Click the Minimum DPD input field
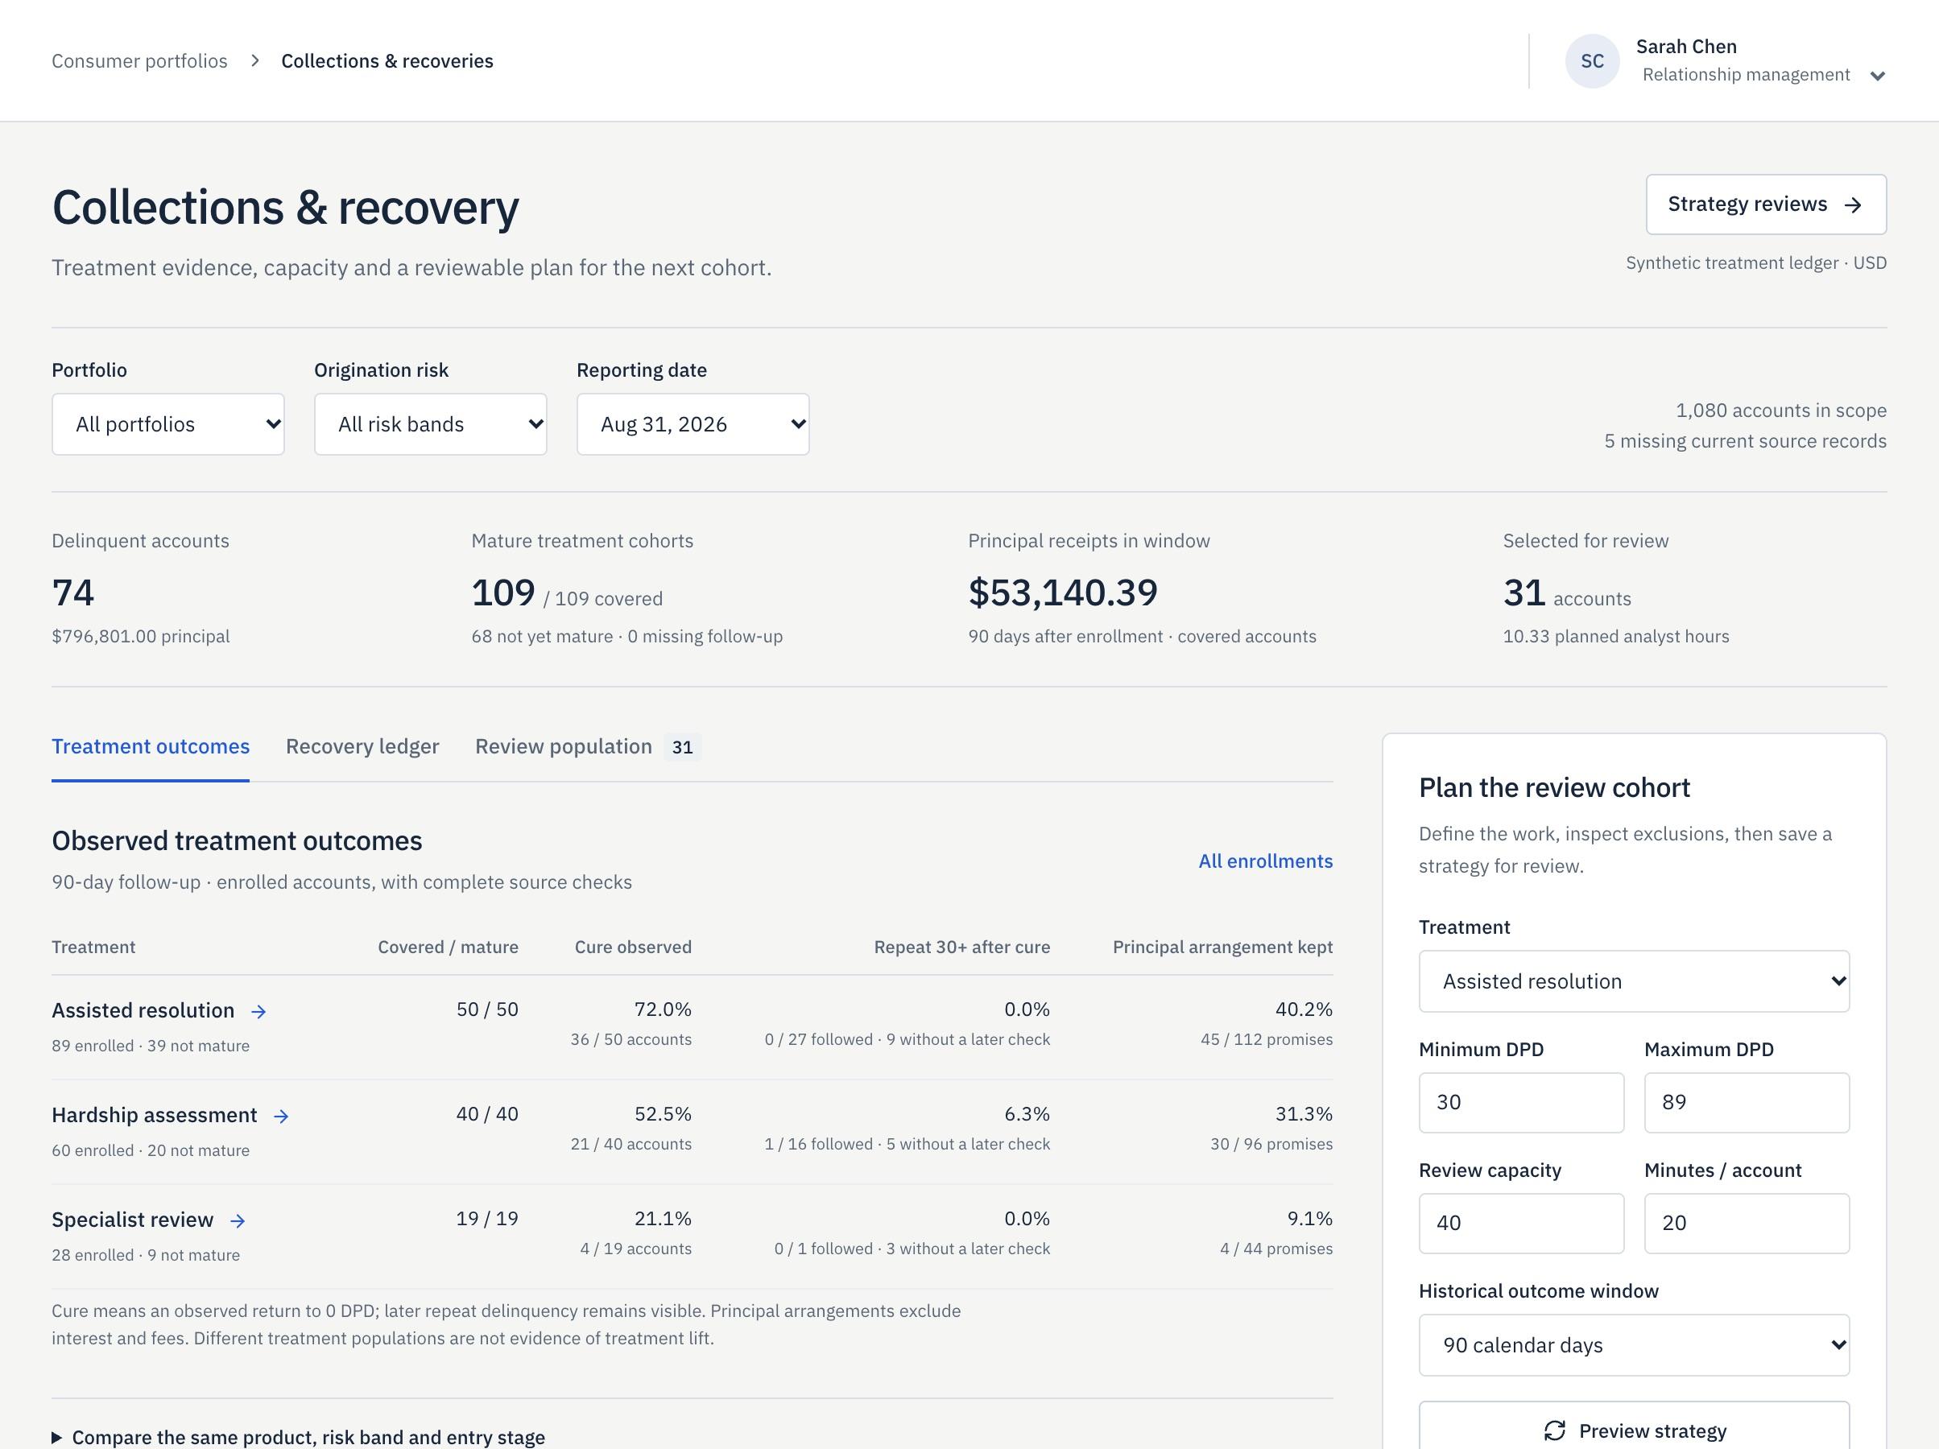This screenshot has width=1939, height=1449. (1521, 1102)
